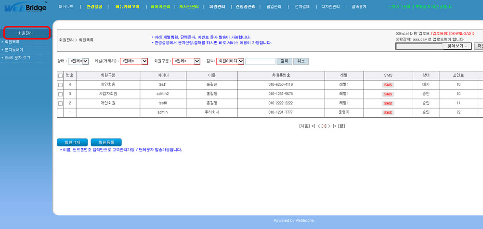Viewport: 483px width, 229px height.
Task: Click the [처음] pagination link
Action: (x=304, y=126)
